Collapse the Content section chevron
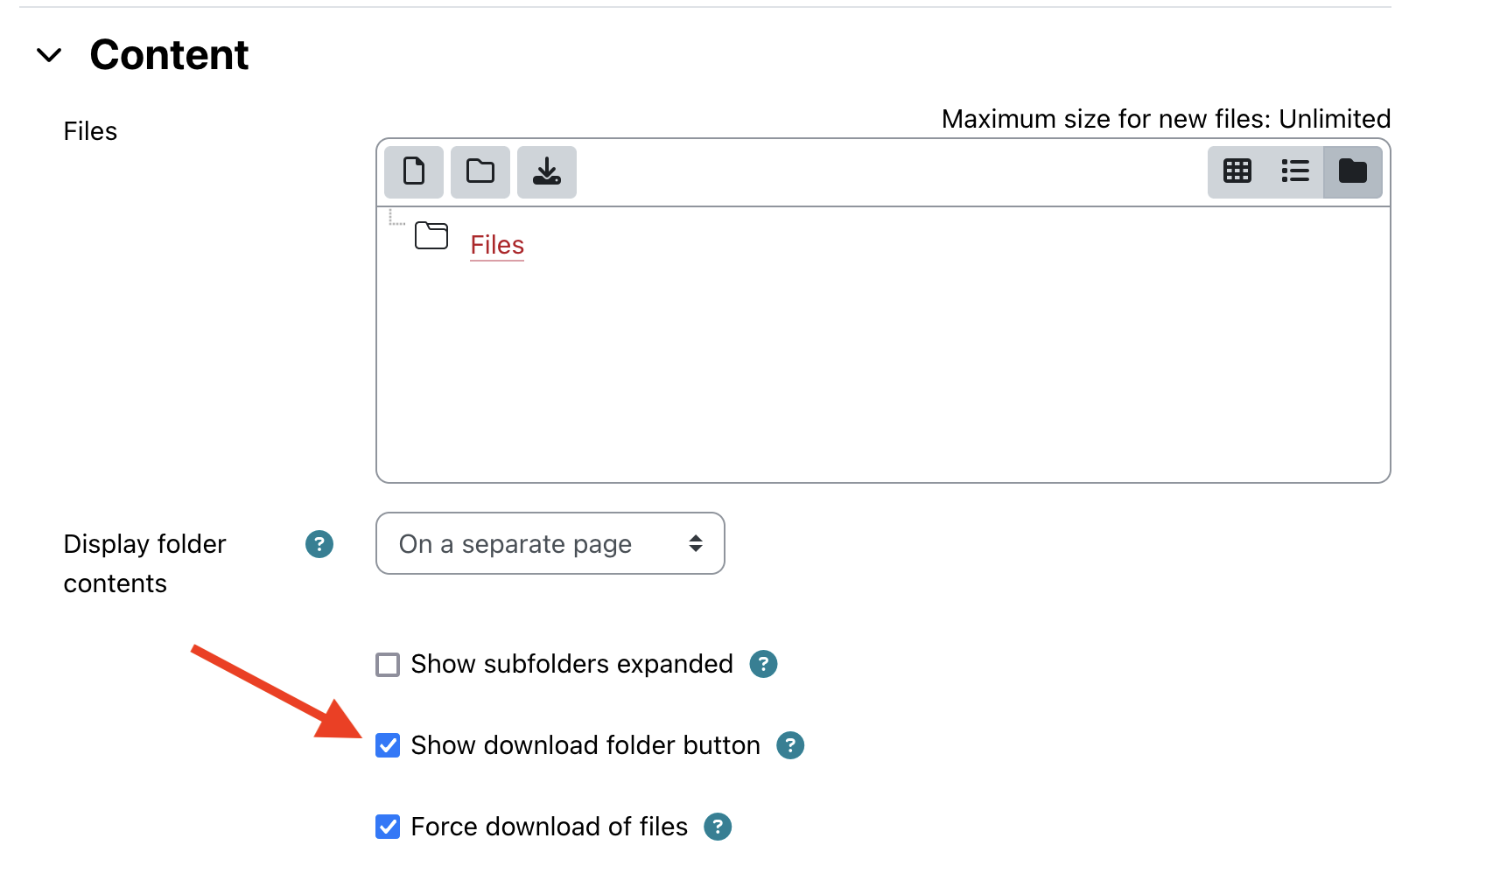This screenshot has width=1486, height=873. click(49, 55)
